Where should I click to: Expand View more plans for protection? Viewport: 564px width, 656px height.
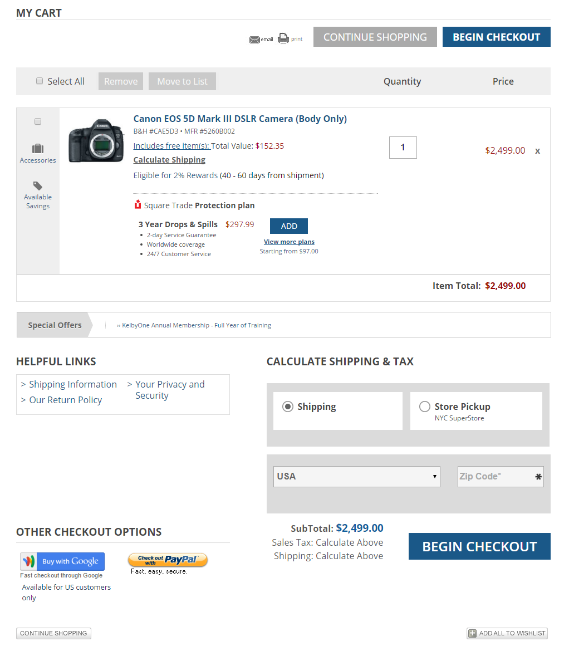(289, 242)
